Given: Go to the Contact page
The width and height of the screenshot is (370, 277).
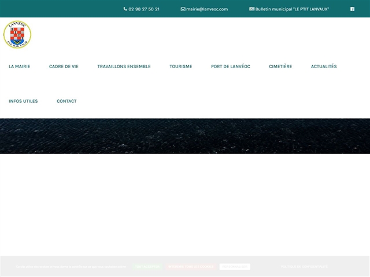Looking at the screenshot, I should click(66, 101).
